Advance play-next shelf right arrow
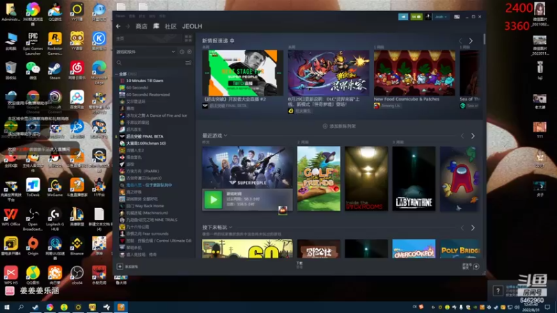The image size is (557, 313). click(473, 228)
